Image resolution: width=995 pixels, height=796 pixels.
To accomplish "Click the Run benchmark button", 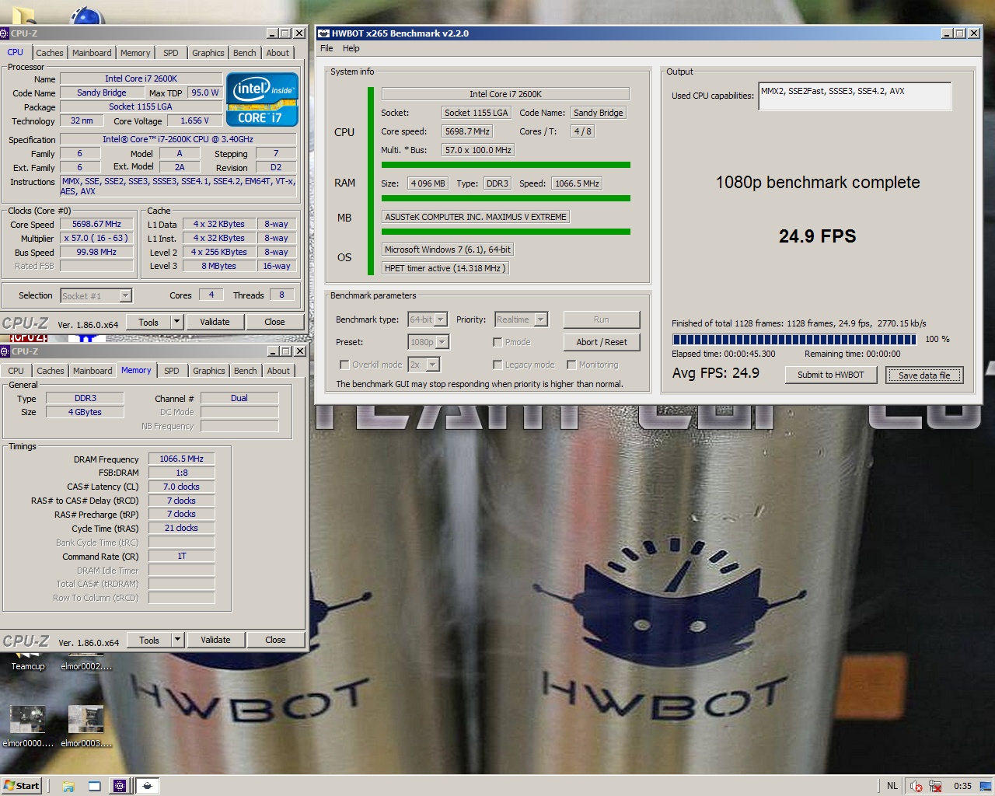I will [602, 319].
